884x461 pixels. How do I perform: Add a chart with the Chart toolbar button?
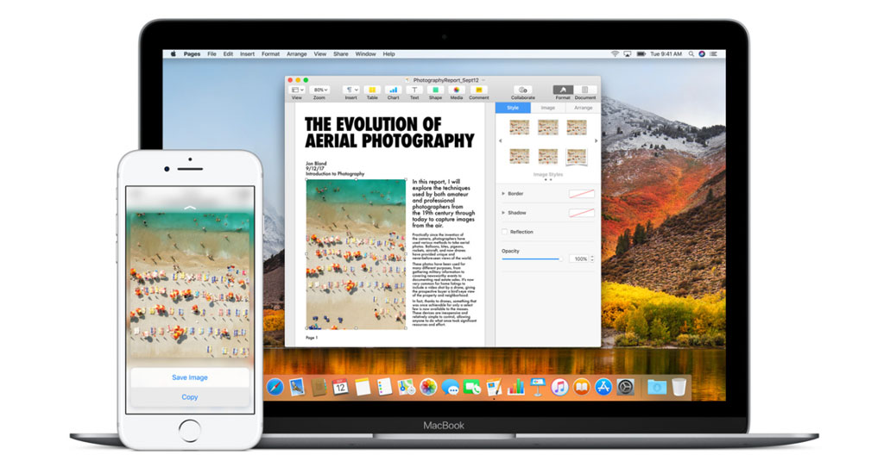[394, 92]
